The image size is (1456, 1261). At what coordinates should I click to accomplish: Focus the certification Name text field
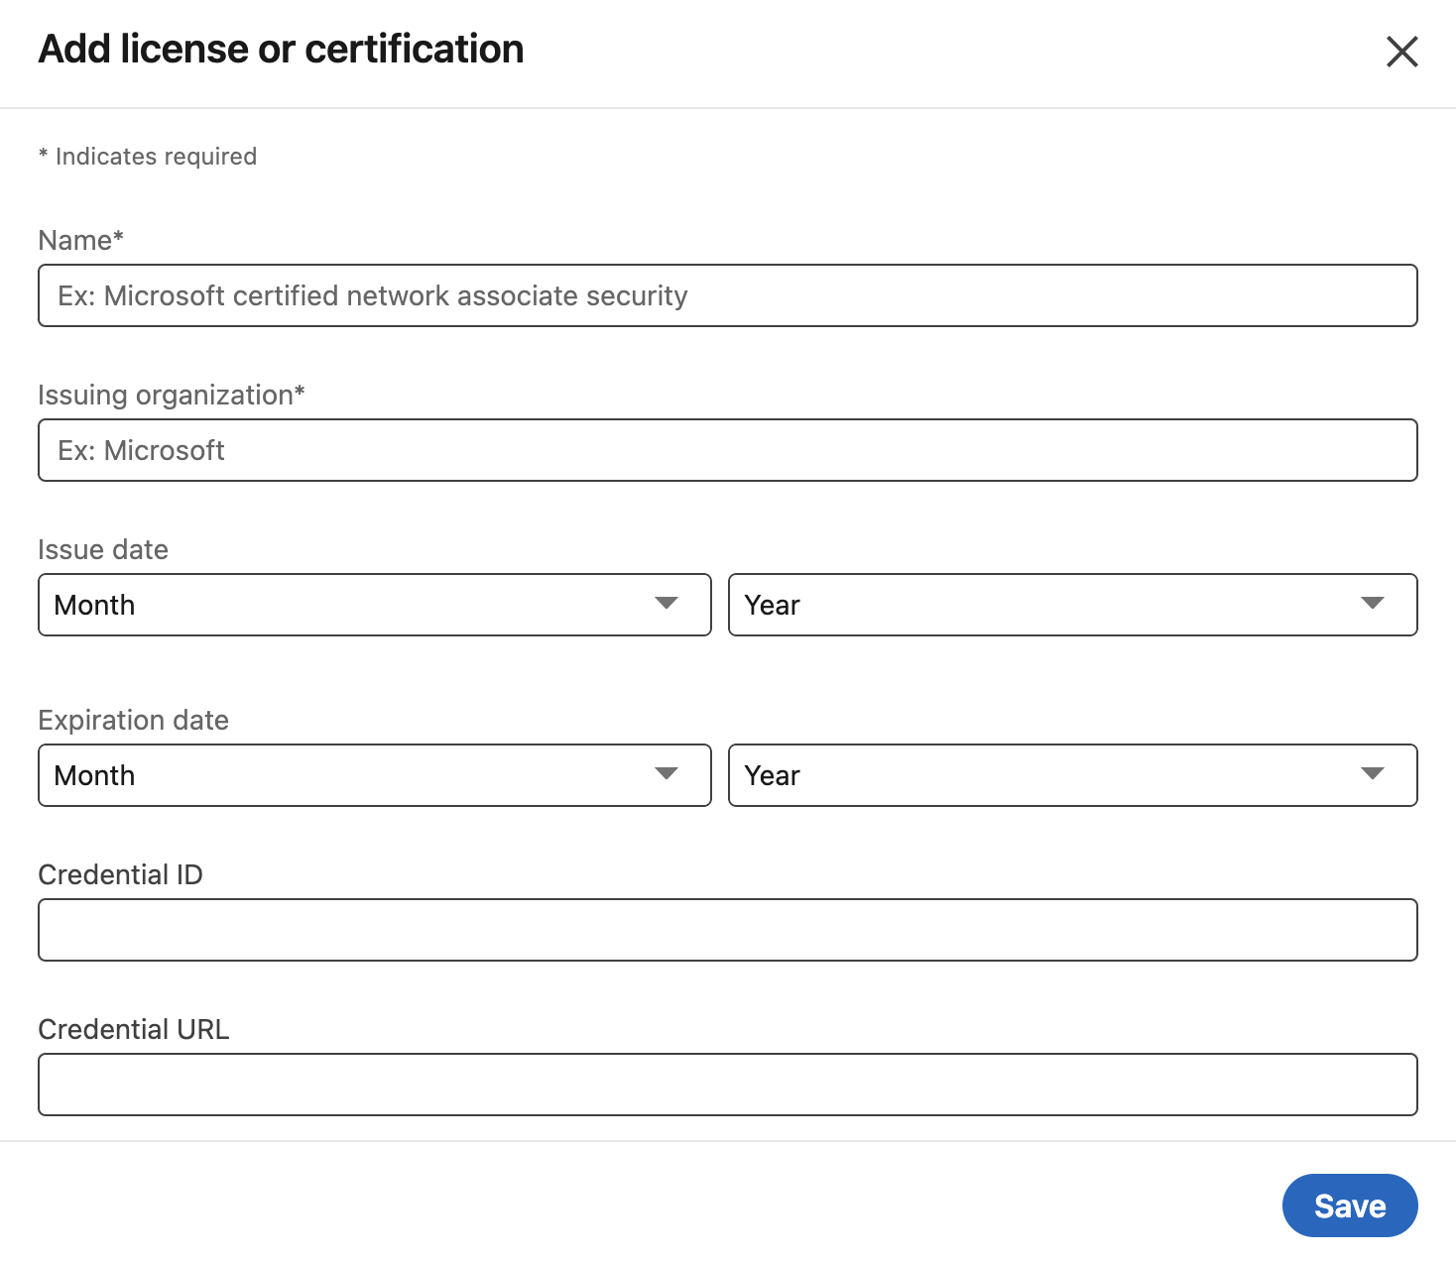(727, 295)
